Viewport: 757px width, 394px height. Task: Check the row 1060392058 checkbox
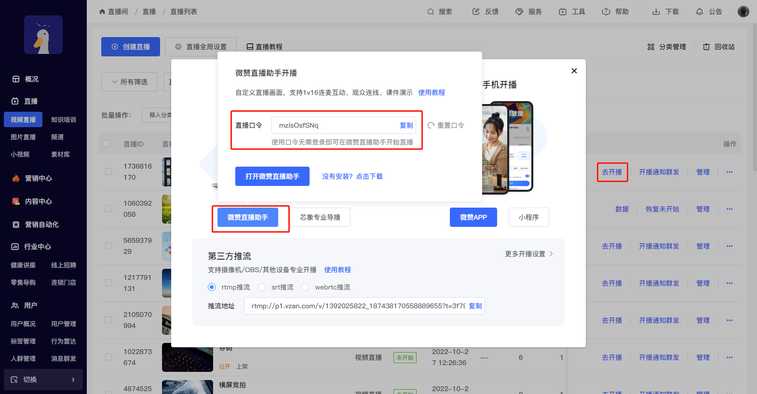(x=108, y=209)
